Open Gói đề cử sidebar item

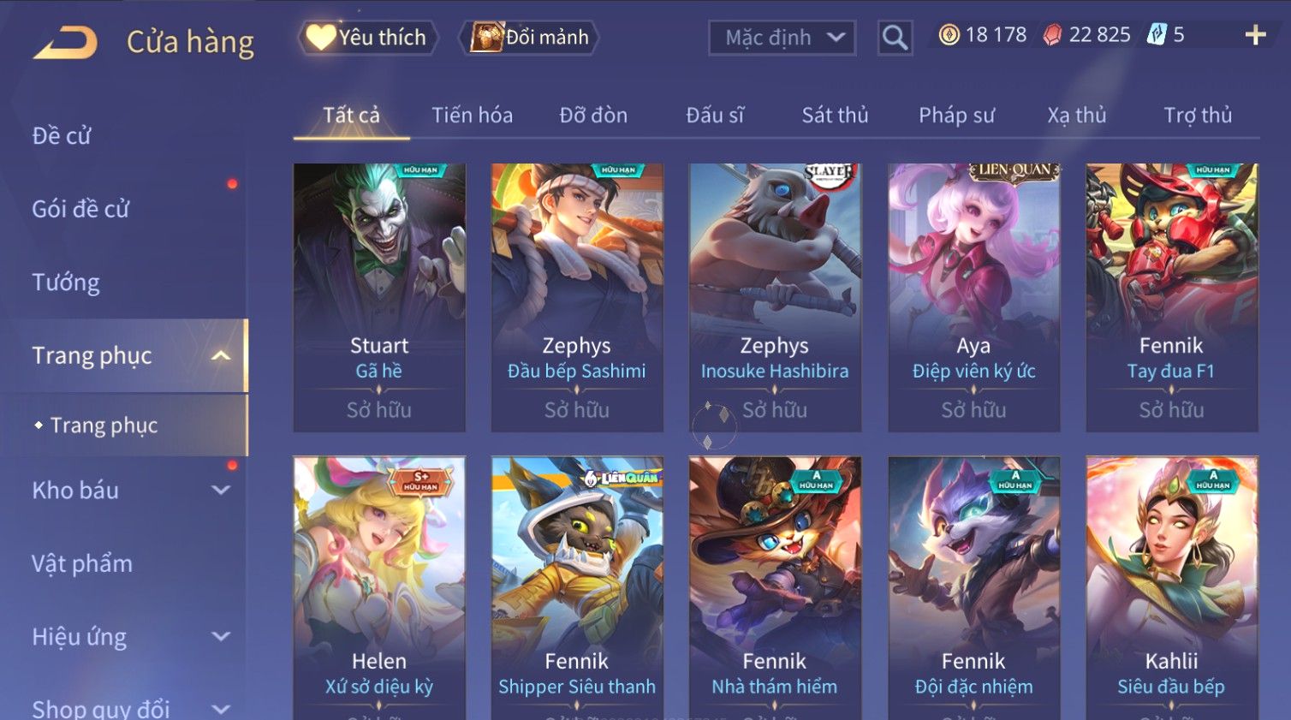point(80,209)
